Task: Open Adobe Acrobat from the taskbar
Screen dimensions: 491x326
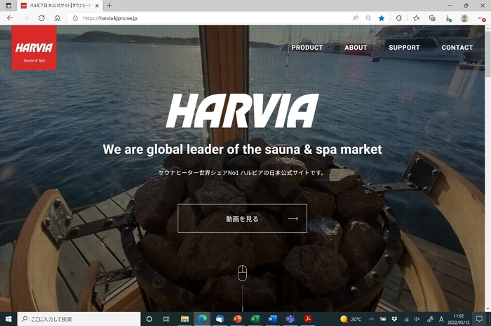Action: pos(307,319)
